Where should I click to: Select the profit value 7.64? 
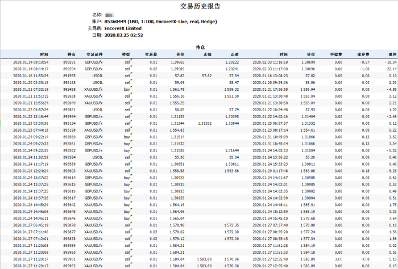393,218
